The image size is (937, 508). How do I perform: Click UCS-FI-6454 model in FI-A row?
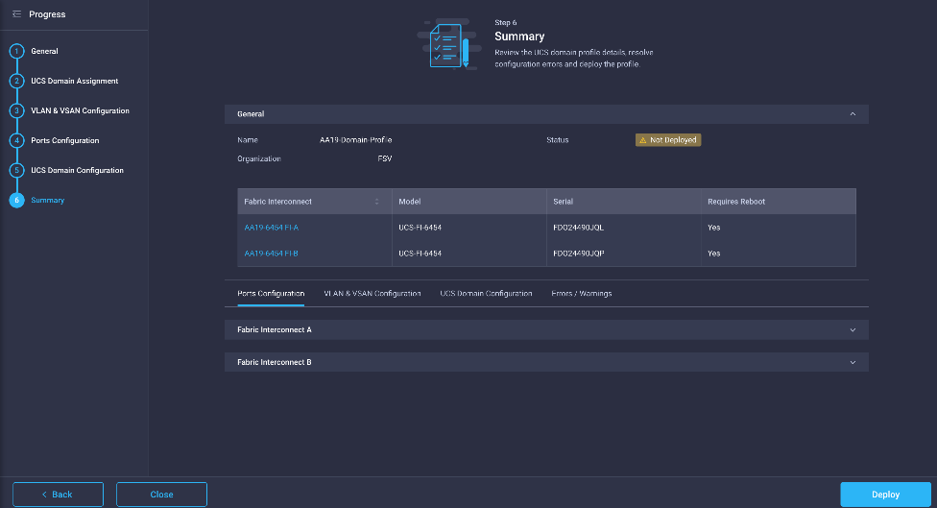(x=420, y=228)
